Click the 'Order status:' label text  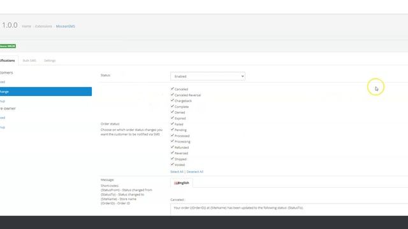[110, 124]
